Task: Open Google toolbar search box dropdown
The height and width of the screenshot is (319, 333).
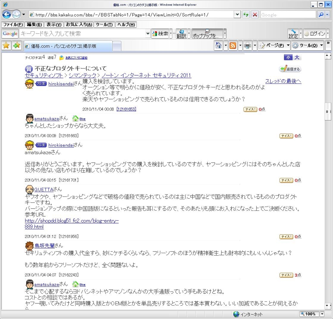Action: (148, 34)
